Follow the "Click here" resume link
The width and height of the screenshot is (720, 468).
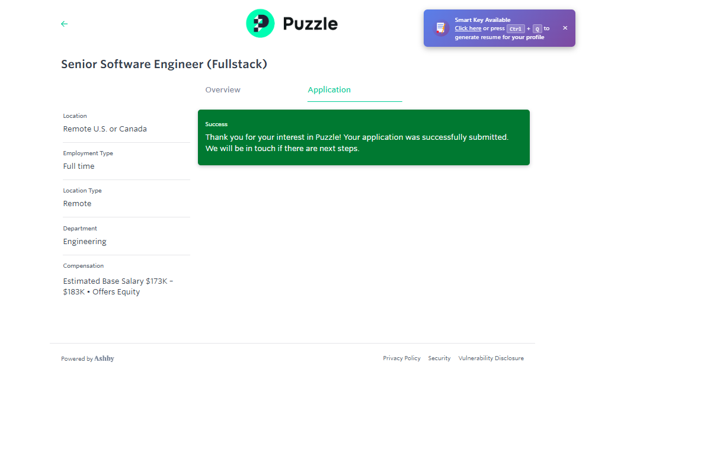click(468, 28)
